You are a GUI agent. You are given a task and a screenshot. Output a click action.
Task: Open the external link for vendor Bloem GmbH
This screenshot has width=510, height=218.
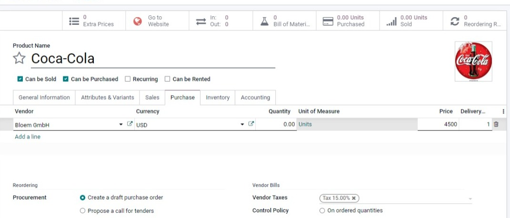[x=130, y=124]
